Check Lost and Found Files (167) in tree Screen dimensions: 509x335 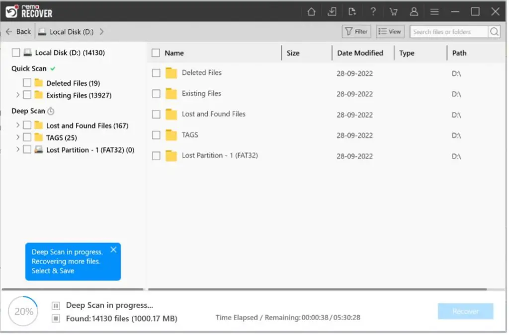coord(27,126)
